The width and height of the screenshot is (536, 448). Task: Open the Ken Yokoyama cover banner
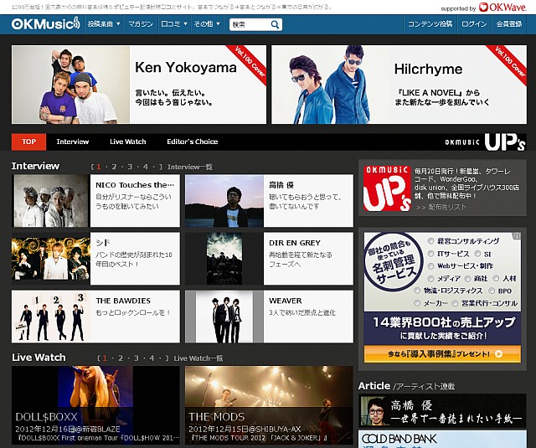pos(139,85)
